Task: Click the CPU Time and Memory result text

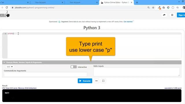Action: [x=19, y=88]
